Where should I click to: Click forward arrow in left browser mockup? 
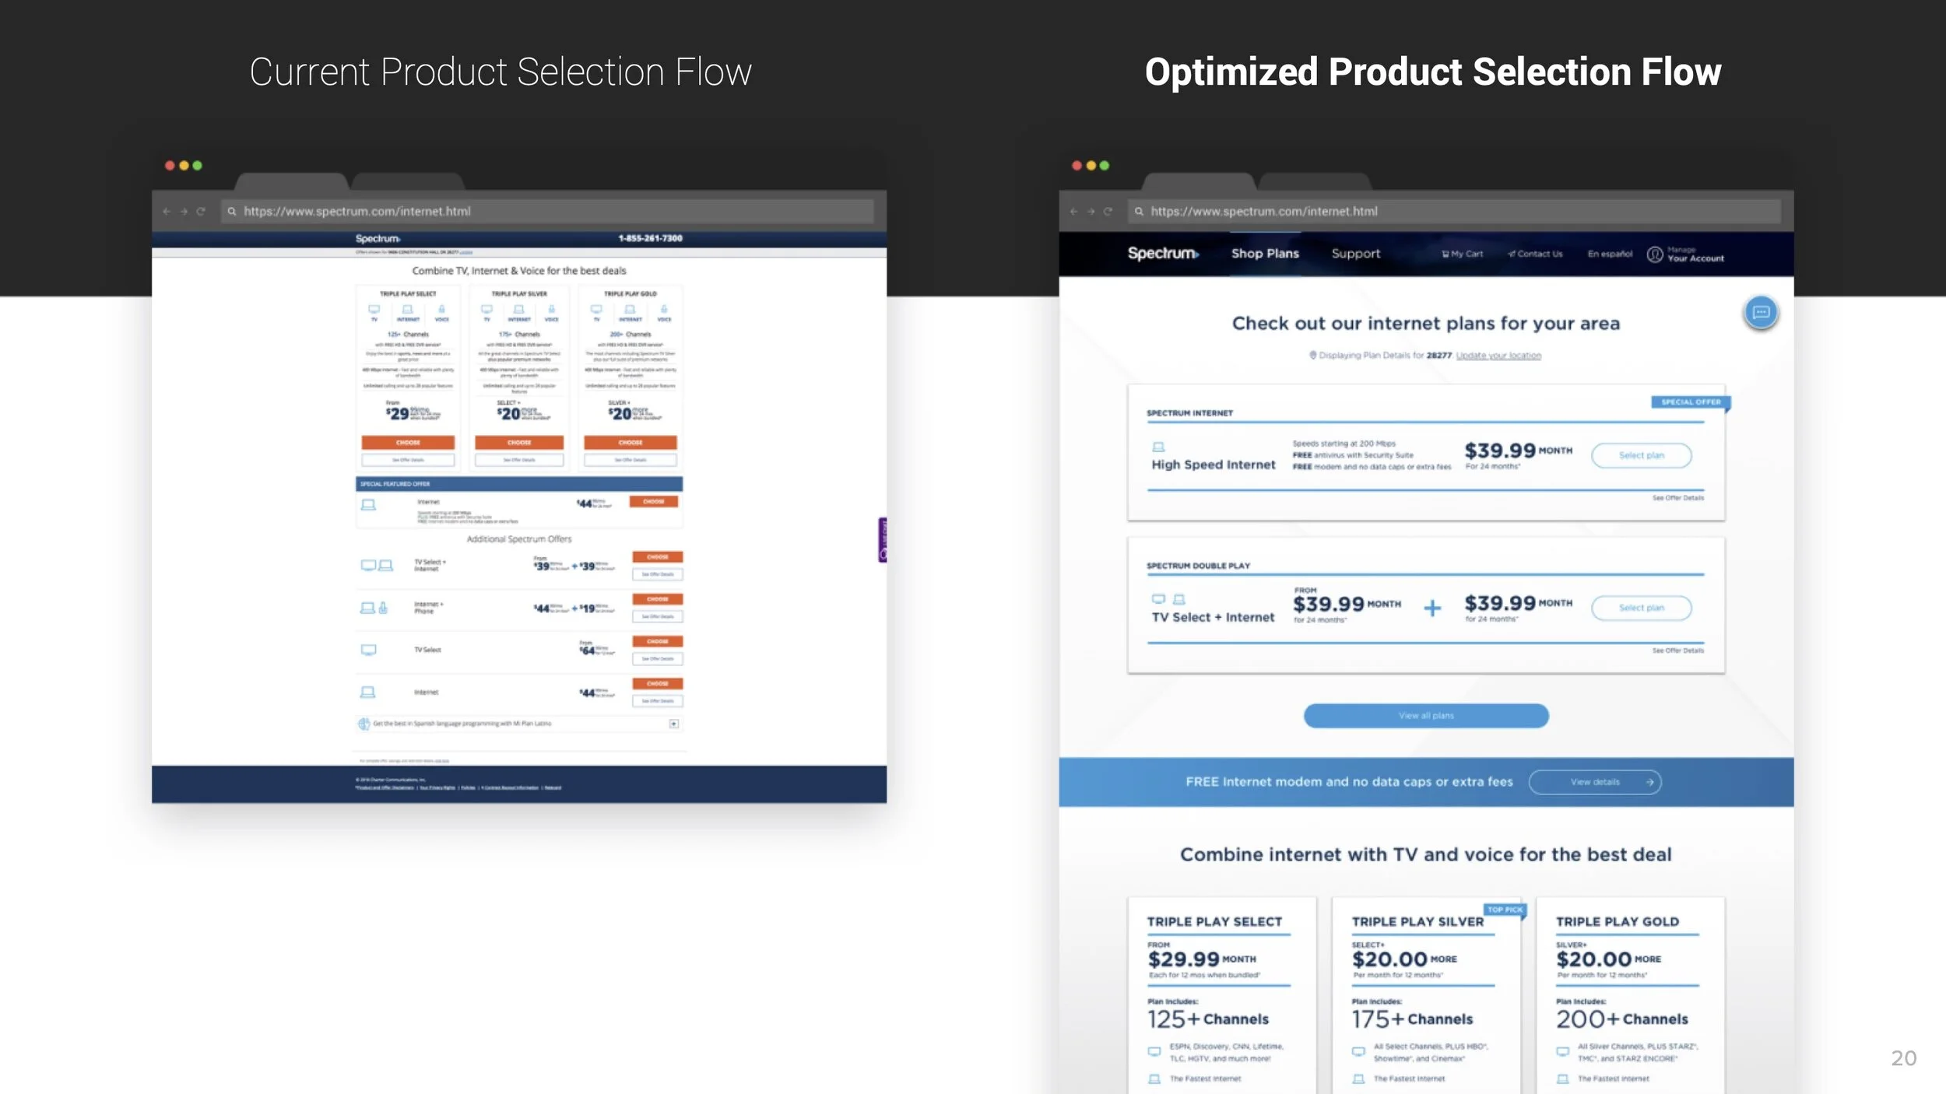click(x=184, y=211)
